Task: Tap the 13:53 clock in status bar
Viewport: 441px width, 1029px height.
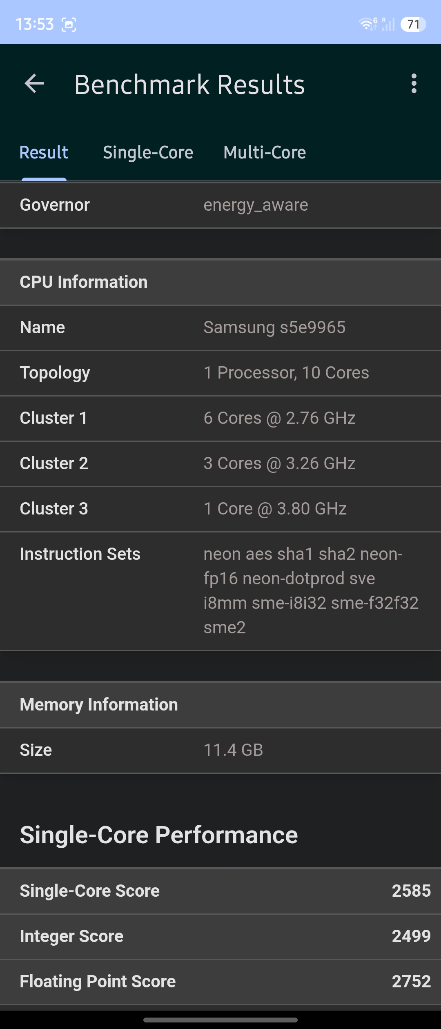Action: click(35, 24)
